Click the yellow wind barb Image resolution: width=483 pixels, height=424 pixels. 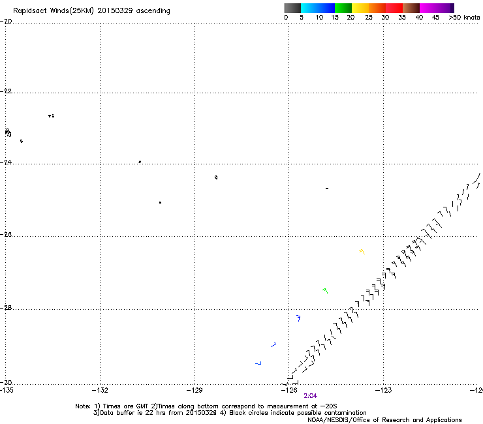[362, 252]
